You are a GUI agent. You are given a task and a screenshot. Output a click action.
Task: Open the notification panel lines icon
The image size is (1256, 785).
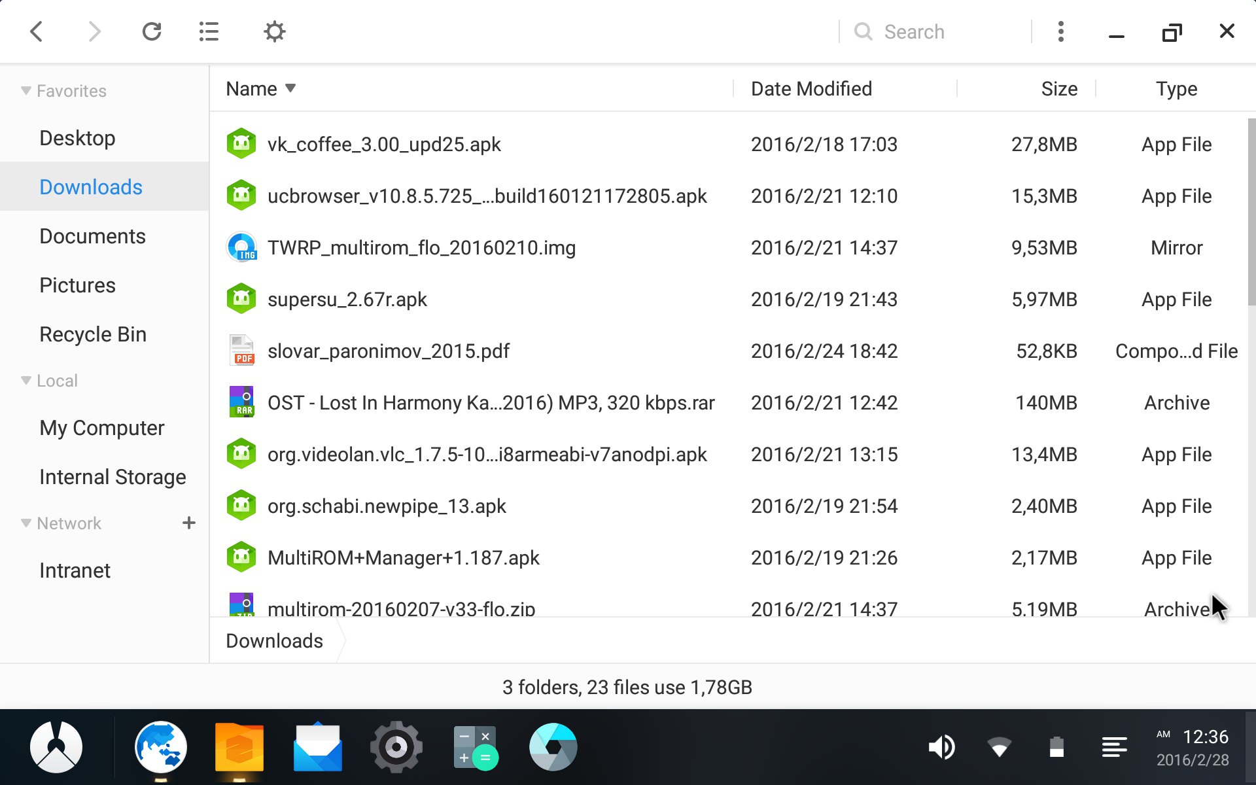tap(1114, 747)
